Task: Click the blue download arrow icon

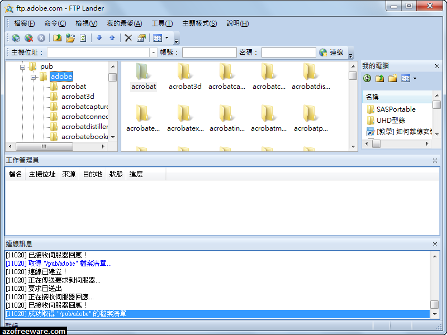Action: tap(99, 38)
